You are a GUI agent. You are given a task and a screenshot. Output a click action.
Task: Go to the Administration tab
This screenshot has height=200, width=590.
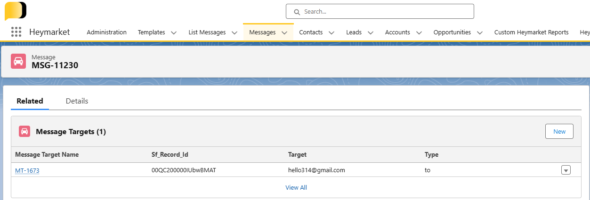pyautogui.click(x=106, y=32)
